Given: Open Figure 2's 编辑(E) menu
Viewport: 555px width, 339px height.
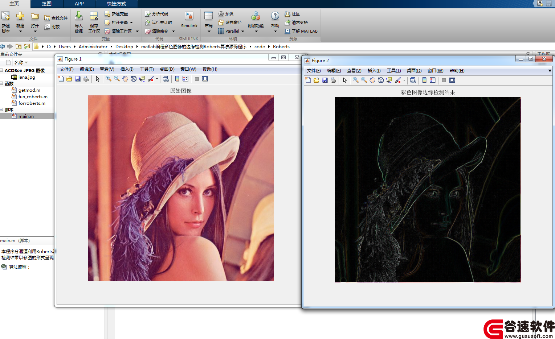Looking at the screenshot, I should (334, 71).
